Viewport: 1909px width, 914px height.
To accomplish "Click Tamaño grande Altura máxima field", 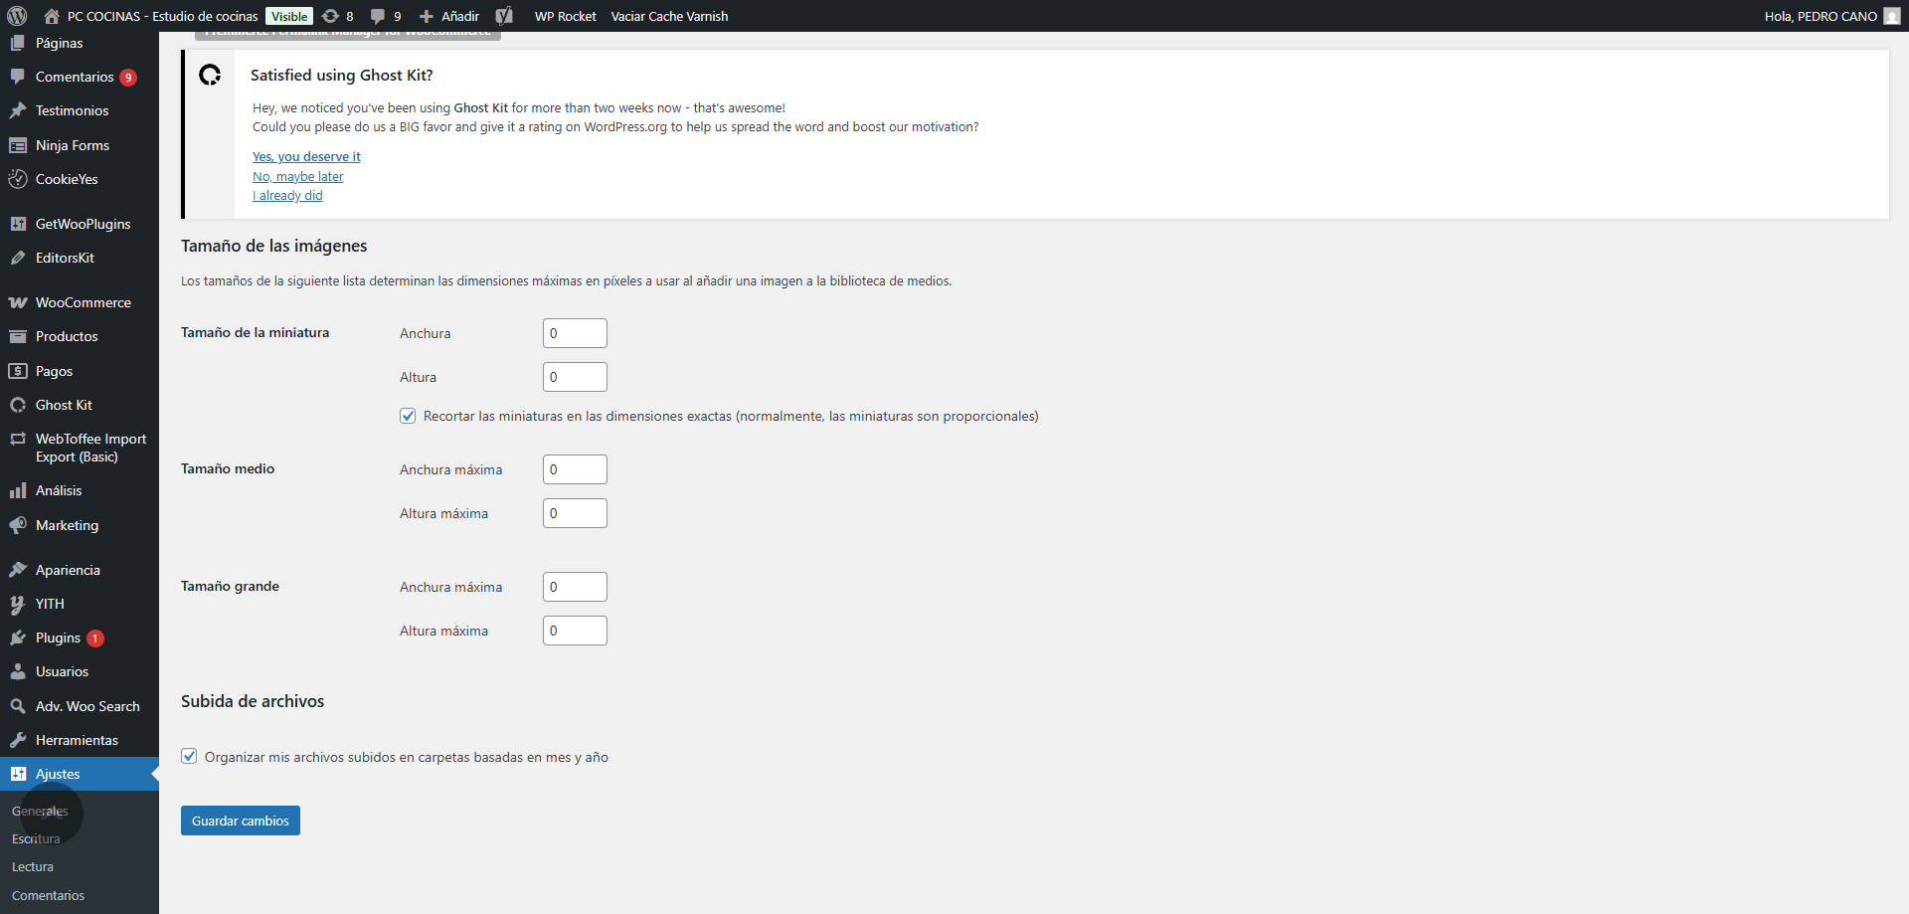I will [x=575, y=631].
